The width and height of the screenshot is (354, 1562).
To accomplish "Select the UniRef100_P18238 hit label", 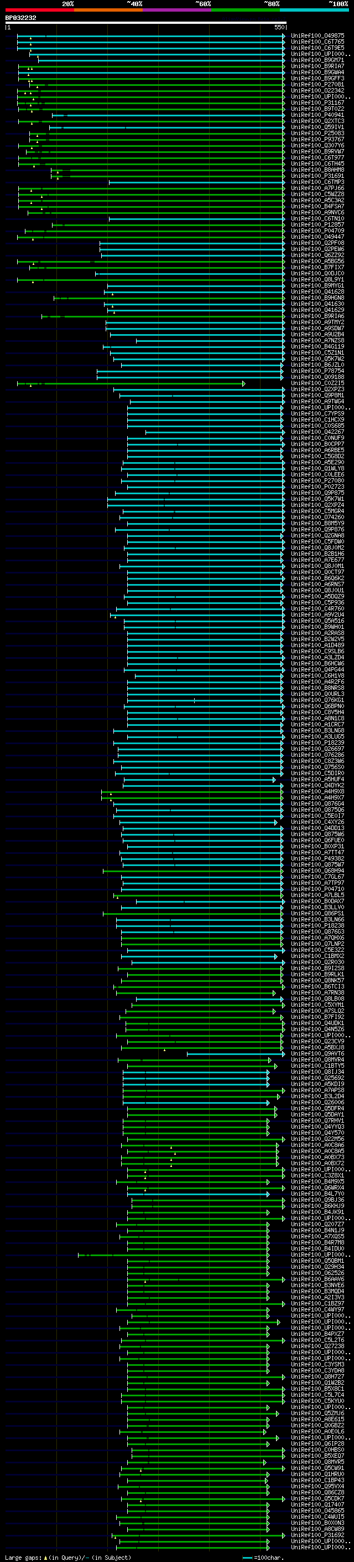I will (317, 926).
